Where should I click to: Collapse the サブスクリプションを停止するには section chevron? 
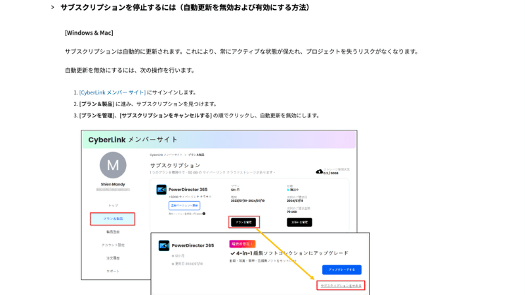coord(52,7)
